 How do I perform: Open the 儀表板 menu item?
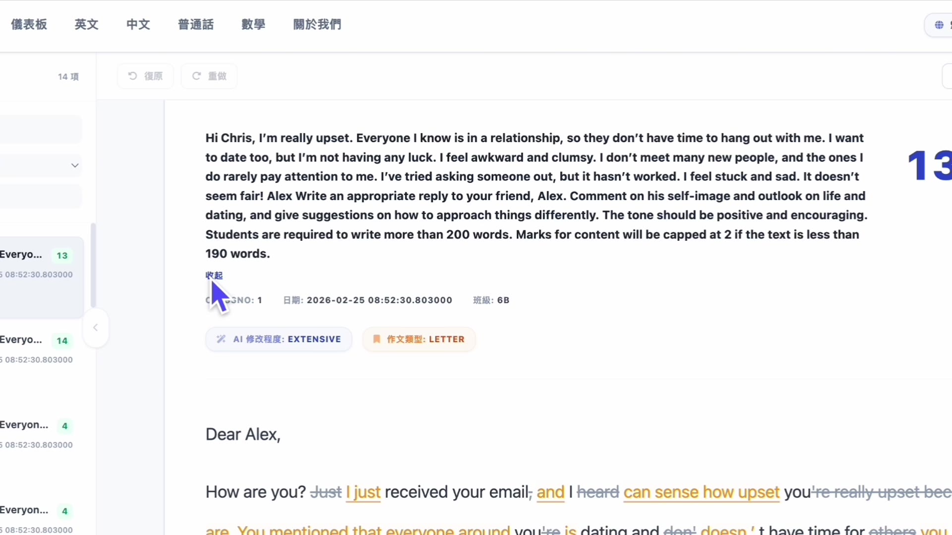click(28, 24)
